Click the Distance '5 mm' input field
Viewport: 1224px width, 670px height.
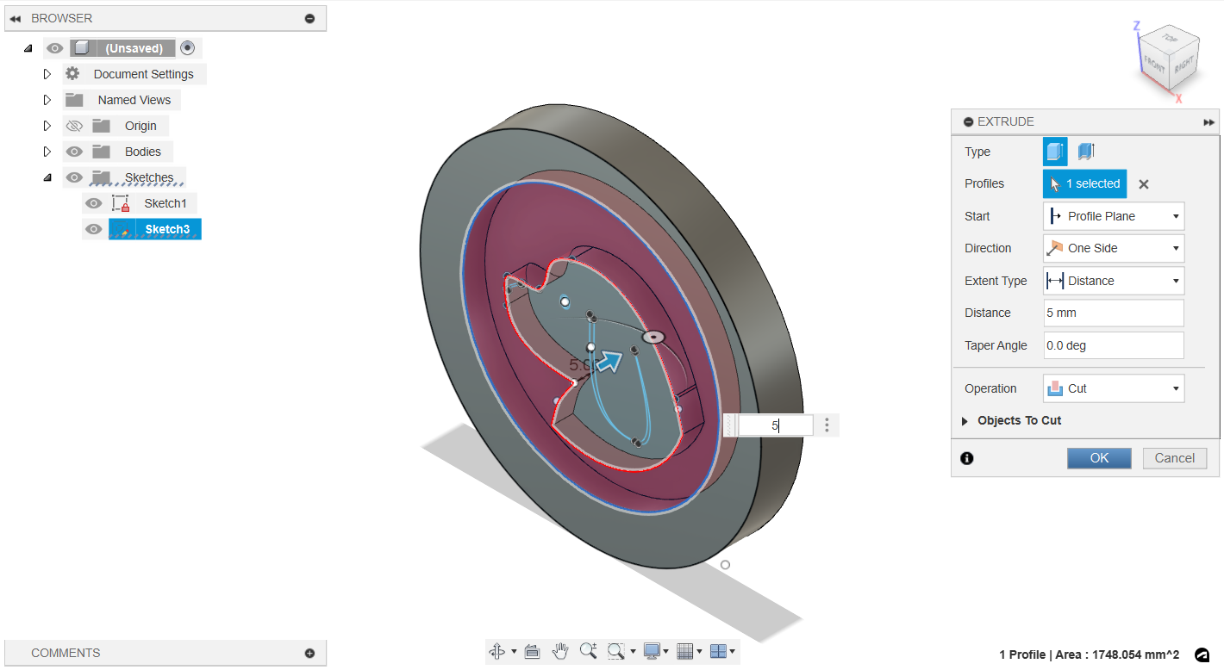(x=1114, y=313)
